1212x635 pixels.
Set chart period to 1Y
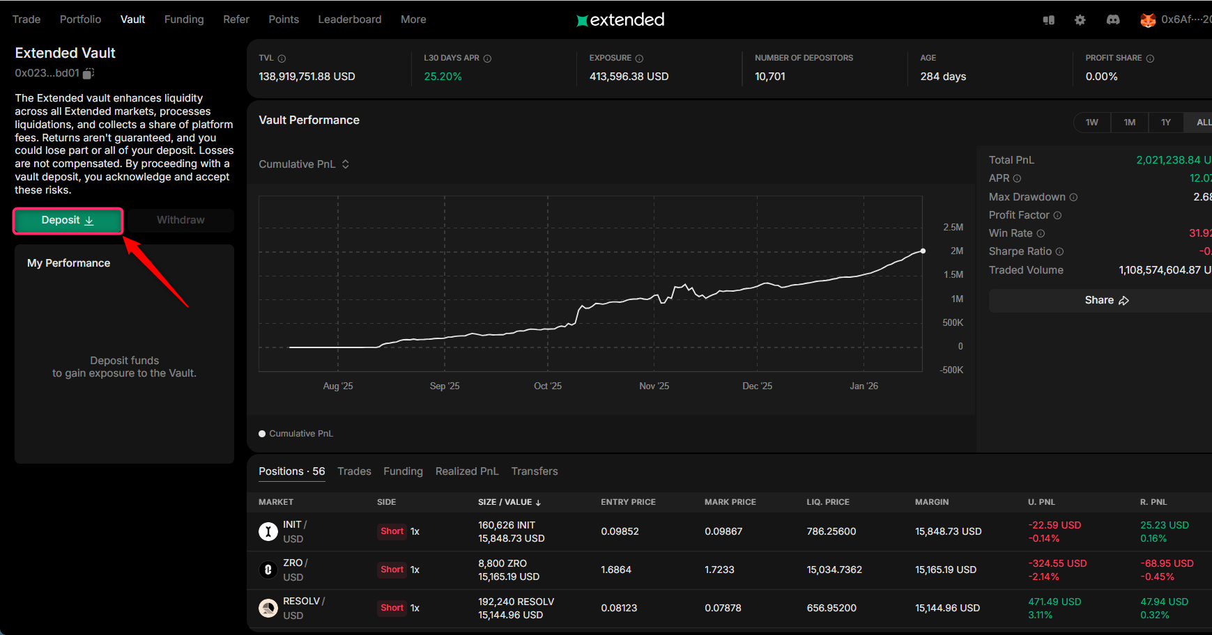click(1165, 123)
